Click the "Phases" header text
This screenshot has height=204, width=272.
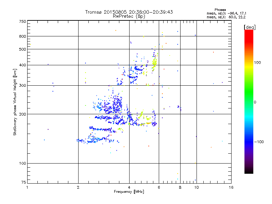[x=220, y=10]
